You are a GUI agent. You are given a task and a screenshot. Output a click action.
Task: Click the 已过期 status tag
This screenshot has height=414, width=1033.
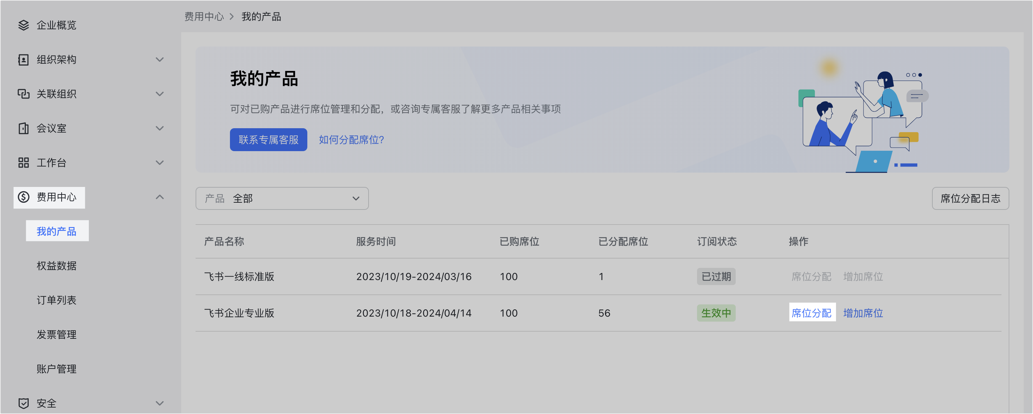click(716, 276)
